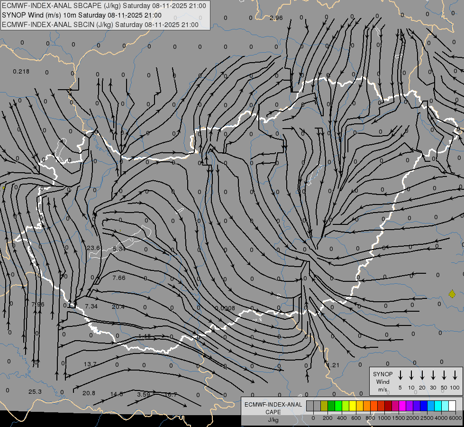Click the 13.7 CAPE value

coord(90,364)
